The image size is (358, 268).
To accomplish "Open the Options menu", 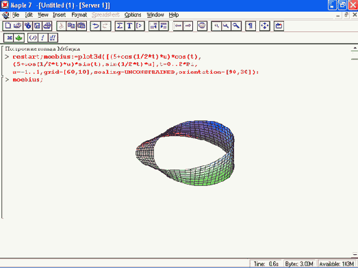I will coord(133,15).
